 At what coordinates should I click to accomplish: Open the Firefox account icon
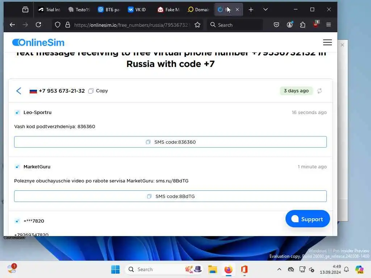pos(289,25)
